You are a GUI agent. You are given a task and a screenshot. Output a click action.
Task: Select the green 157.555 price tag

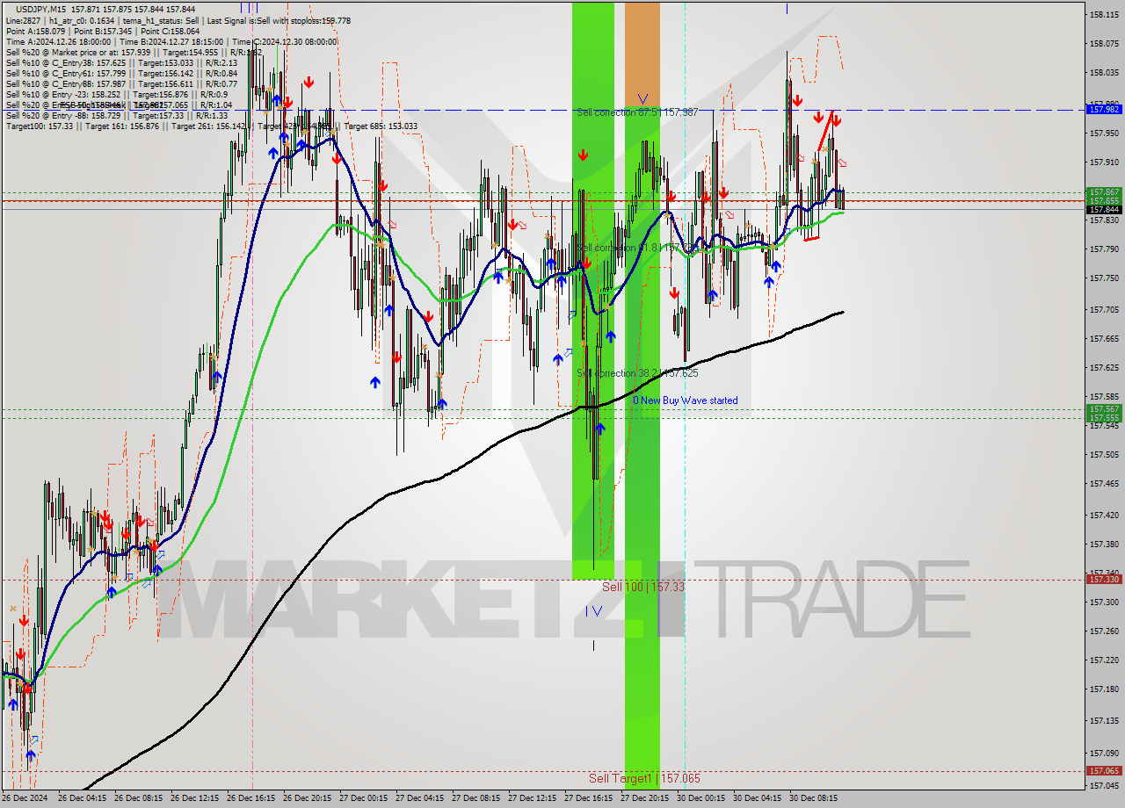pyautogui.click(x=1104, y=418)
